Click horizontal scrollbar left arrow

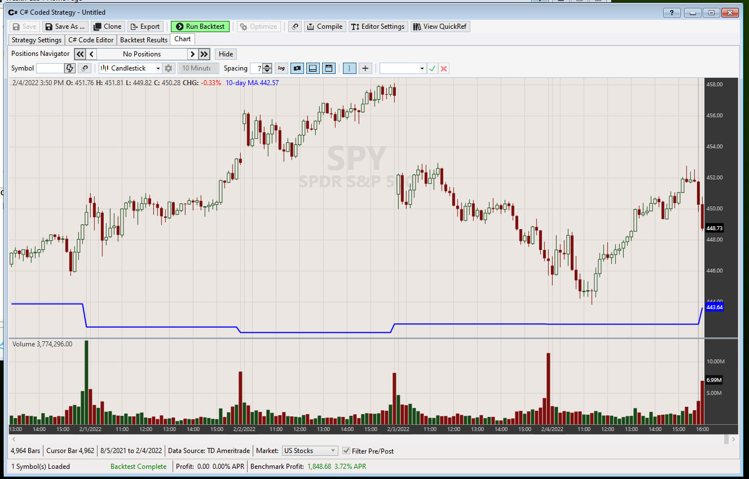(x=13, y=439)
